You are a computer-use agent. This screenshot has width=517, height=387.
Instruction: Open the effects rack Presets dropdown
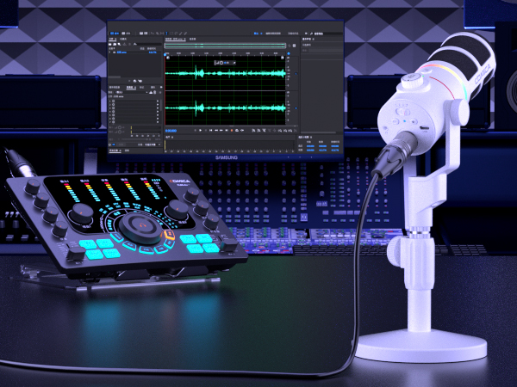click(132, 92)
